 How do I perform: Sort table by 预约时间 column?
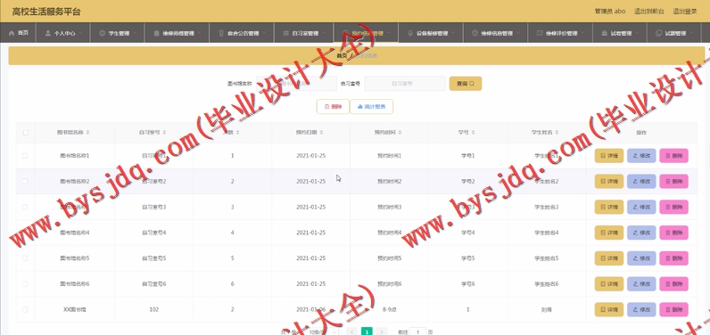pyautogui.click(x=400, y=133)
